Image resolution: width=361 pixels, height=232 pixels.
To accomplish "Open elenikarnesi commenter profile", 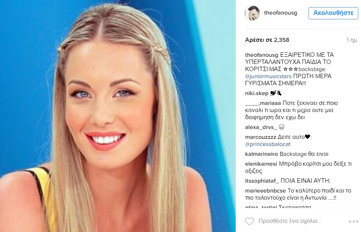I will pos(261,164).
